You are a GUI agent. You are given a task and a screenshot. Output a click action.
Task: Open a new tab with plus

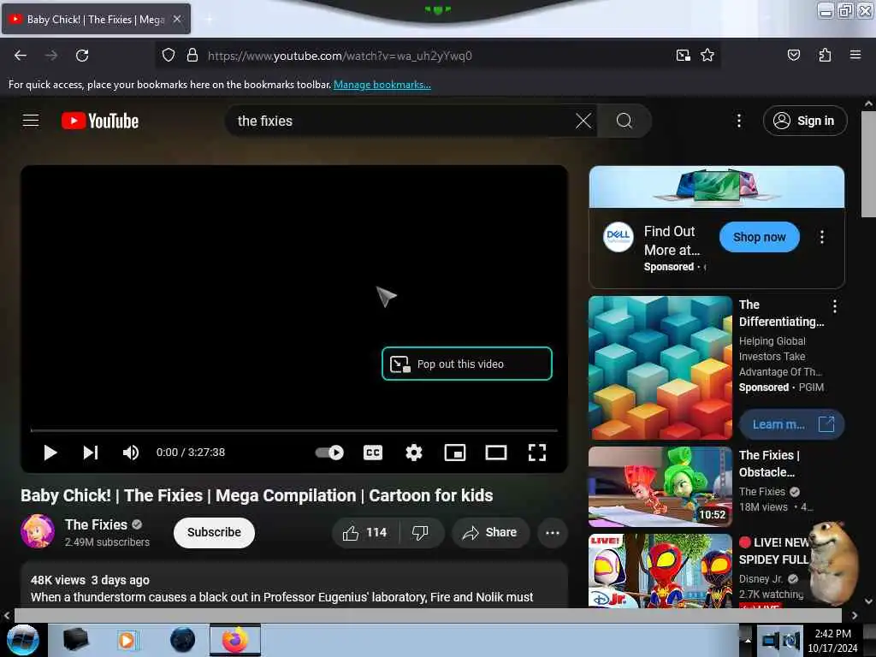(209, 20)
